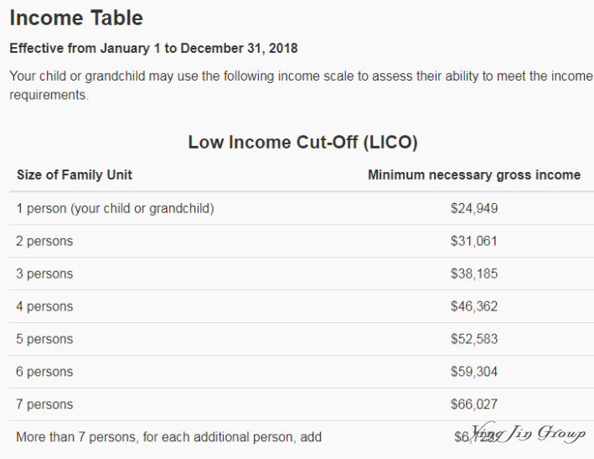Select the 4 persons row label
594x459 pixels.
click(44, 306)
